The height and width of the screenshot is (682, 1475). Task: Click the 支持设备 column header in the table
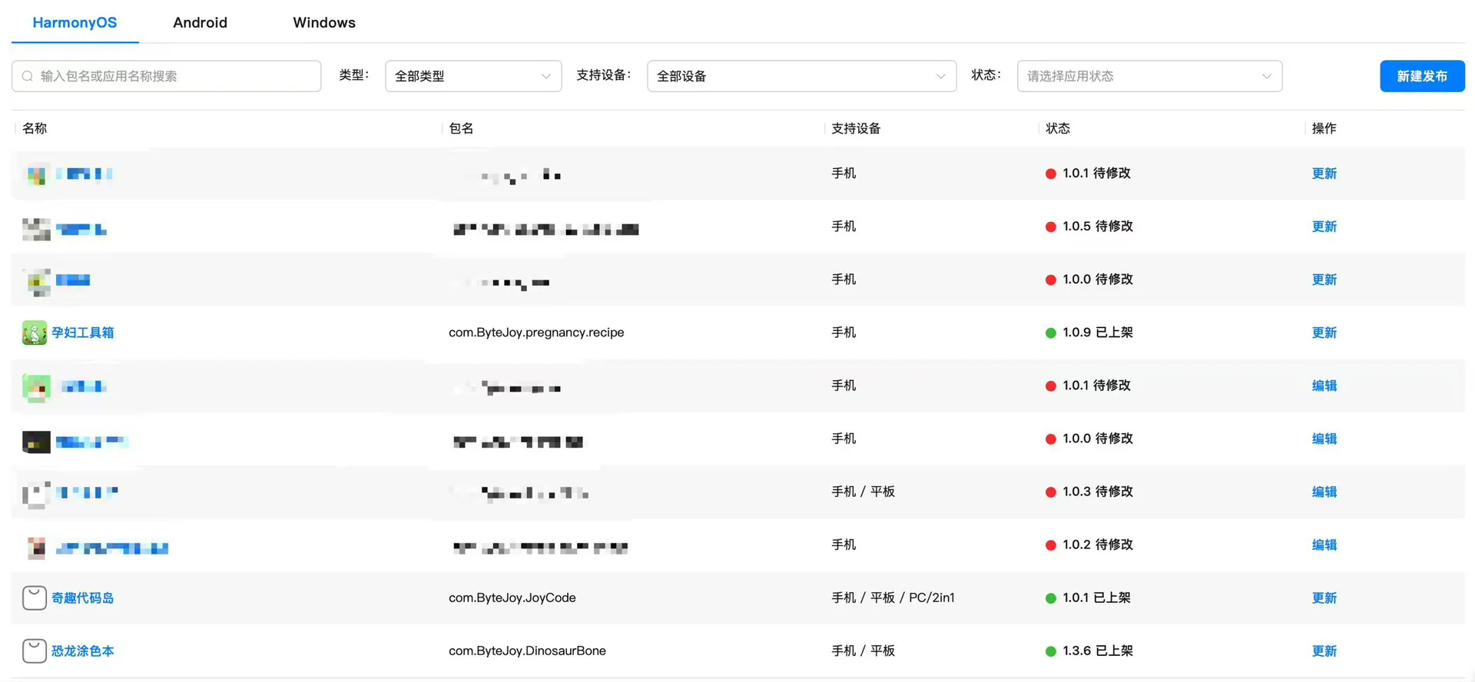(856, 128)
